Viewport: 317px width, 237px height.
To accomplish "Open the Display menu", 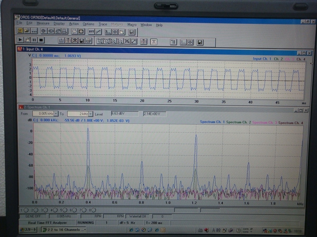I will click(59, 24).
